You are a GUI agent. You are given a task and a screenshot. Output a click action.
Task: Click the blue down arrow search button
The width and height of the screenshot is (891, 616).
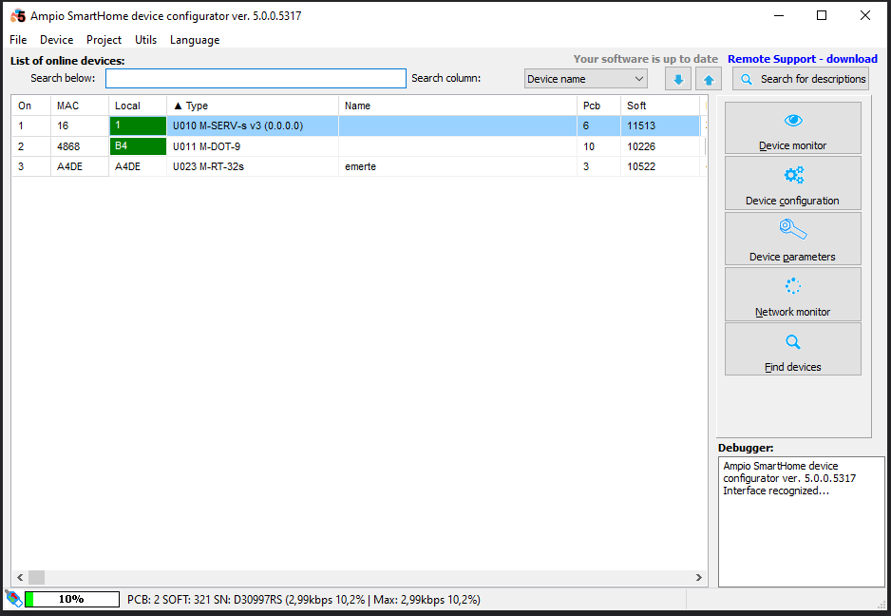coord(678,79)
